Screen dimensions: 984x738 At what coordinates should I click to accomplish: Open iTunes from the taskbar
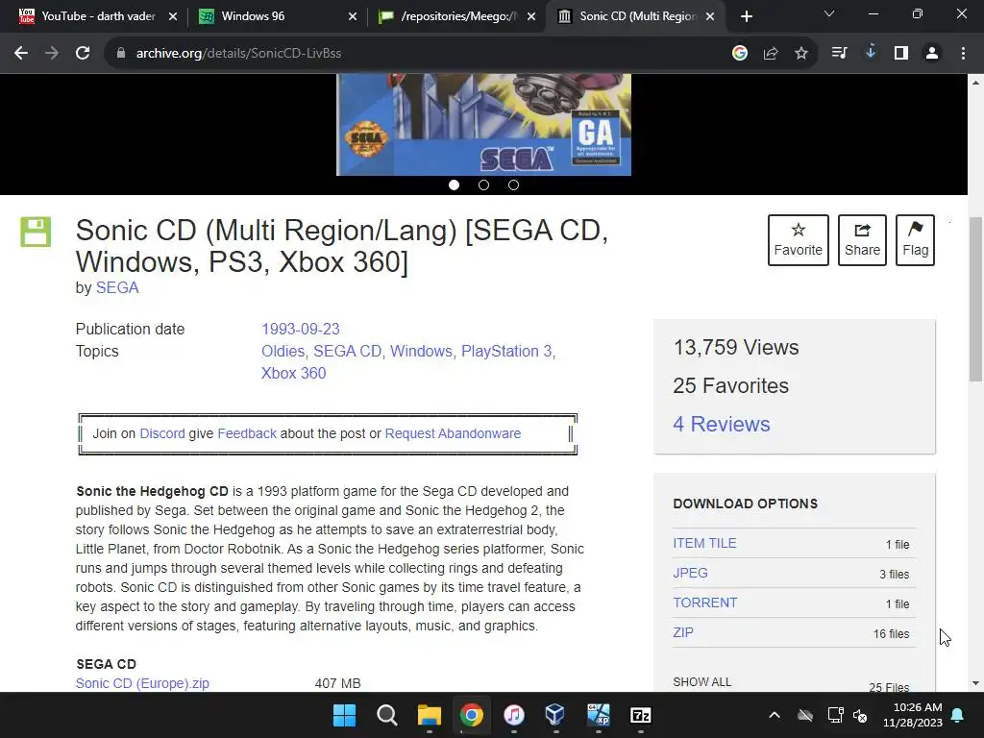[x=513, y=715]
